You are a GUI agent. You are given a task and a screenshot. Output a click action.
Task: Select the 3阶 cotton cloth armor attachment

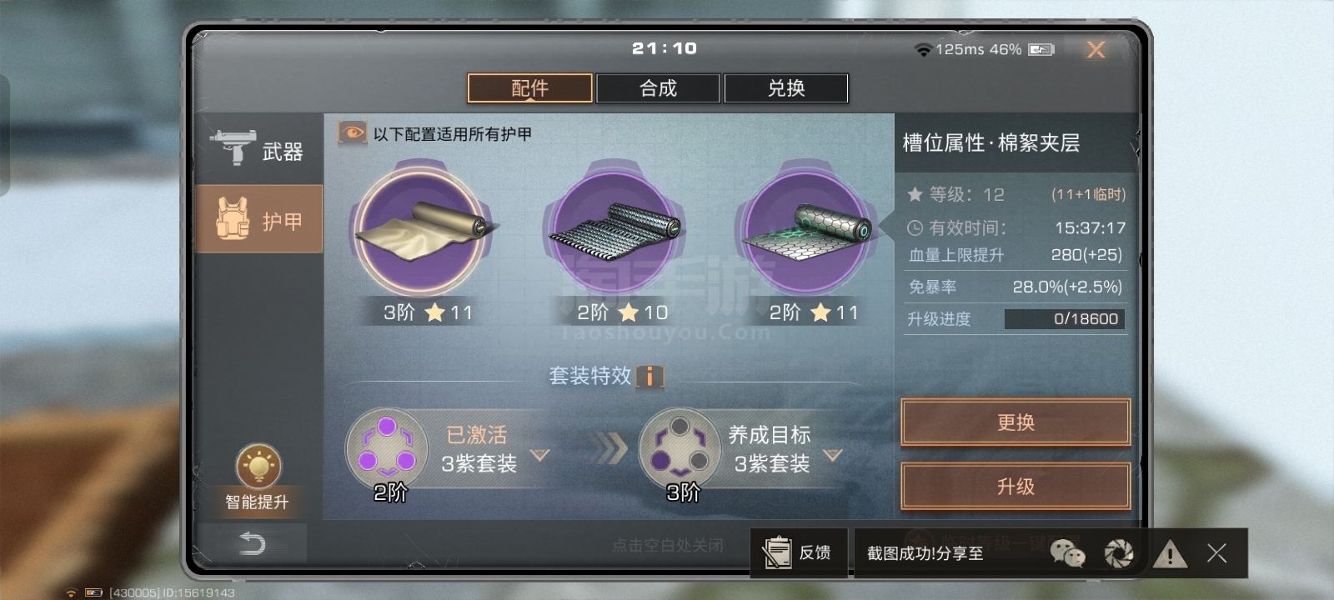(424, 231)
